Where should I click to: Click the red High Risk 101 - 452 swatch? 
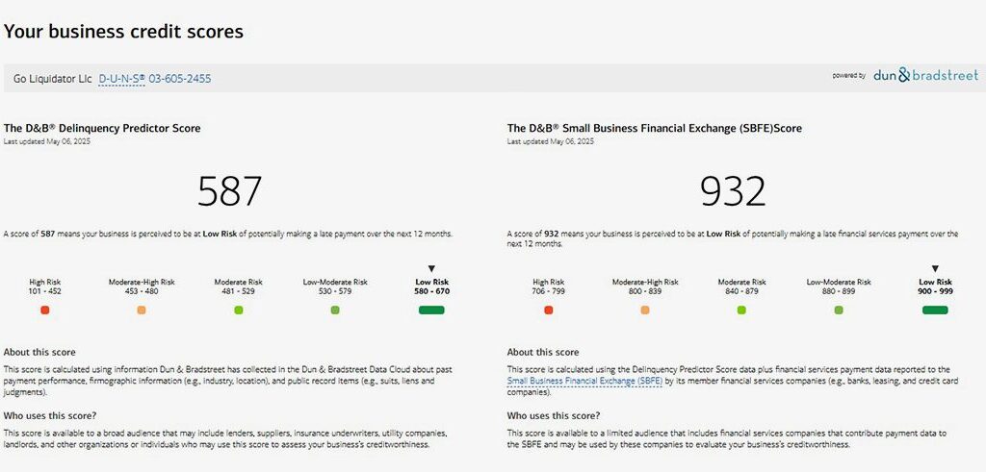(x=44, y=311)
